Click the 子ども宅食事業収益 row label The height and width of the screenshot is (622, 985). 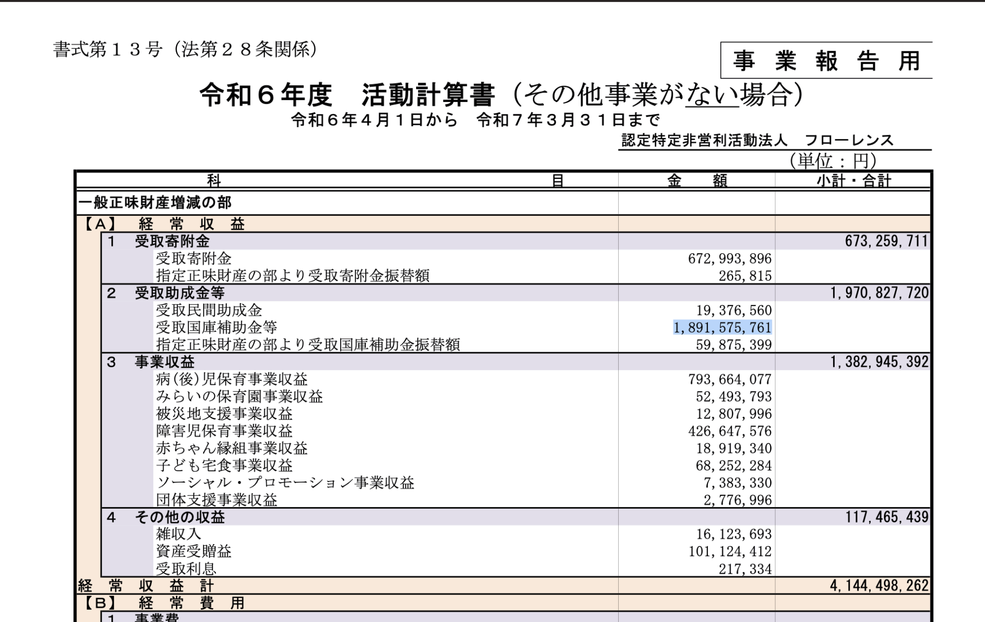click(224, 466)
